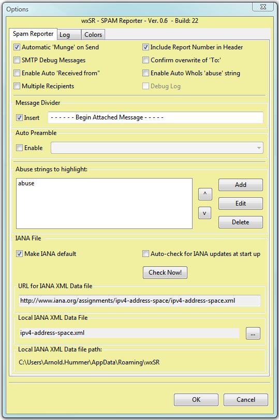This screenshot has width=279, height=420.
Task: Open the Colors tab
Action: [93, 35]
